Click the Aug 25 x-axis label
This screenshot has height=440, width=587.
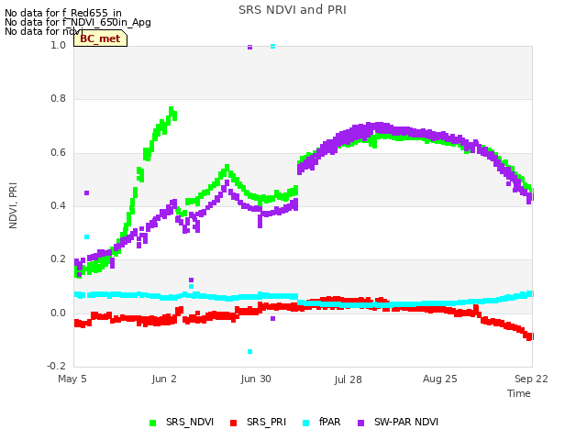(440, 379)
